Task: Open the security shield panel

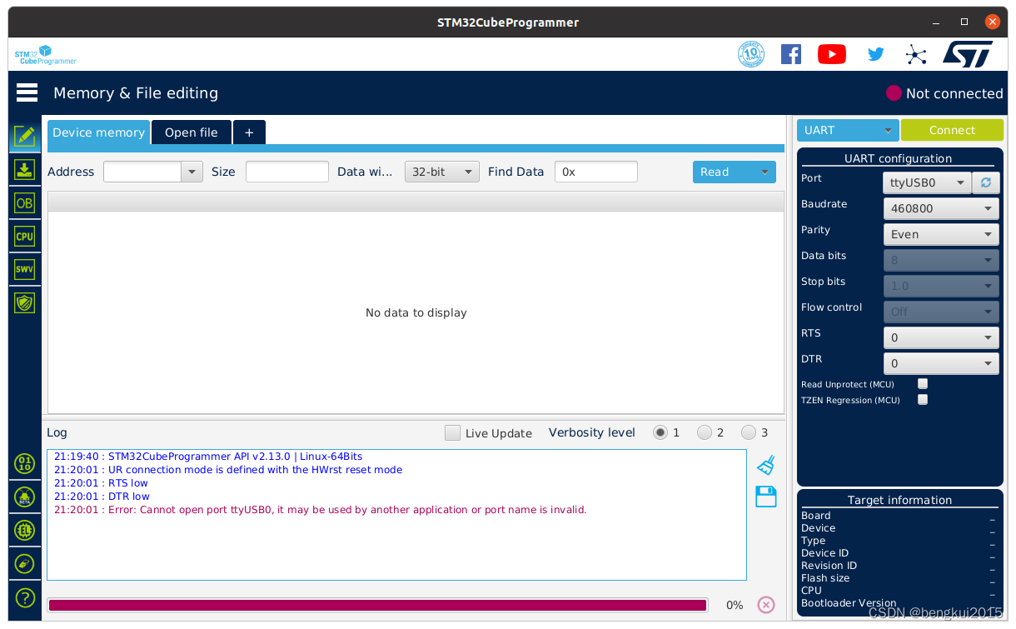Action: click(x=24, y=302)
